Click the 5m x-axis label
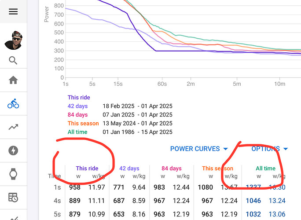Screen dimensions: 301x220 point(237,84)
